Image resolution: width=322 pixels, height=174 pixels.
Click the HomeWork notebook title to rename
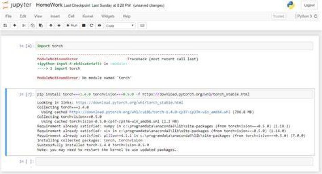click(x=49, y=5)
